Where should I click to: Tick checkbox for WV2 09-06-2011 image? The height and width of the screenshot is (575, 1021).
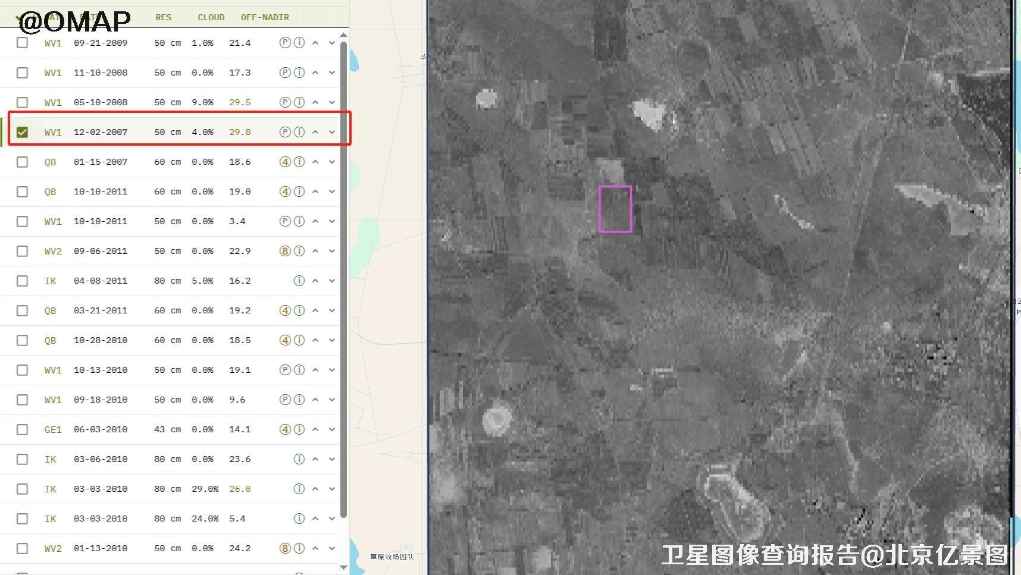[x=22, y=251]
